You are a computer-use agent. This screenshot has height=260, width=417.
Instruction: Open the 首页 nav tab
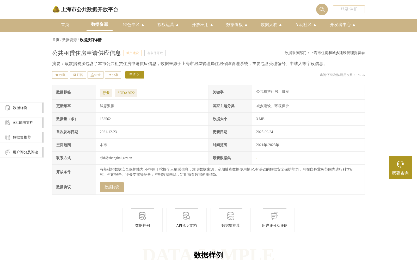pos(65,25)
